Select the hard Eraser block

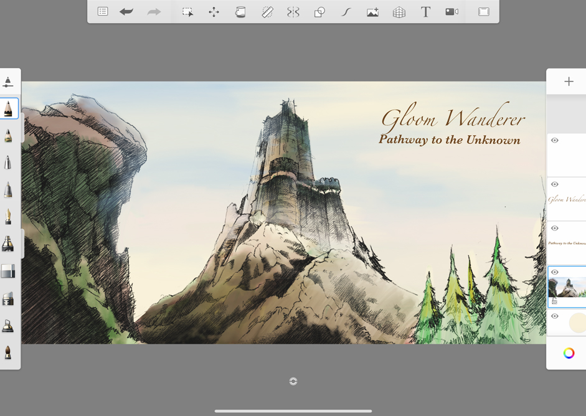(8, 272)
